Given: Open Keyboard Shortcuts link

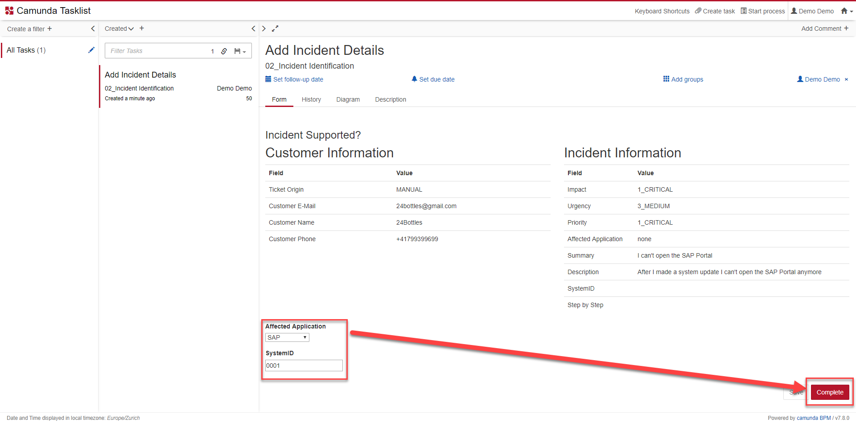Looking at the screenshot, I should click(662, 11).
